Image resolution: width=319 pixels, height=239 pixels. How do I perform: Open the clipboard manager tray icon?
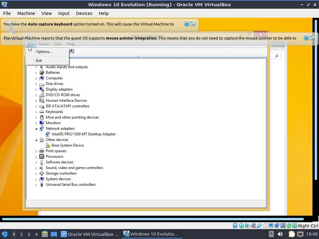click(x=292, y=234)
